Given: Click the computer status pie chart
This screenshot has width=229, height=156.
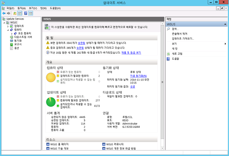Looking at the screenshot, I should click(51, 77).
